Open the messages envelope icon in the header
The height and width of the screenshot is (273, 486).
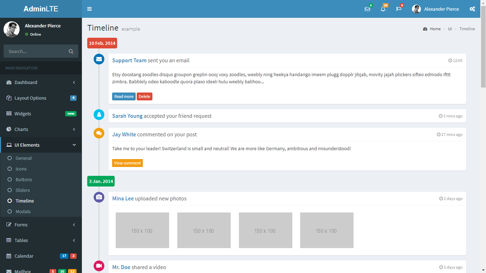tap(367, 9)
